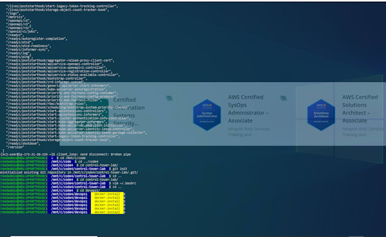Click 'Amazon Web Services Training and...' under Solutions Architect
This screenshot has height=237, width=386.
coord(363,132)
